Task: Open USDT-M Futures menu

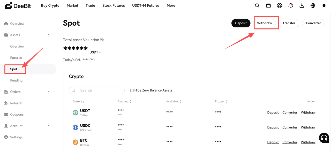Action: point(146,5)
